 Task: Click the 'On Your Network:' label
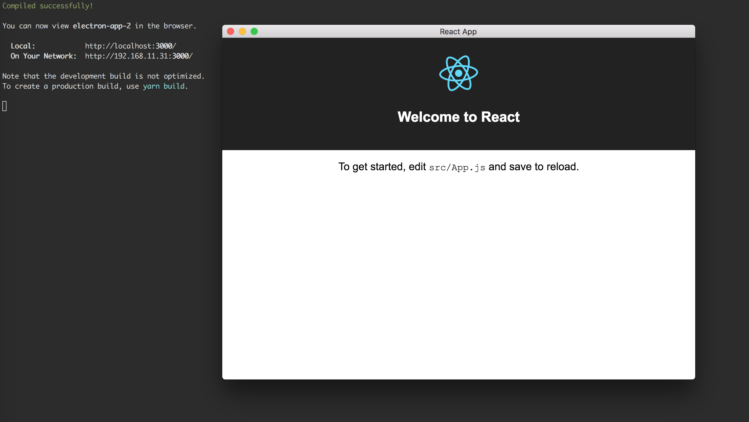(43, 56)
